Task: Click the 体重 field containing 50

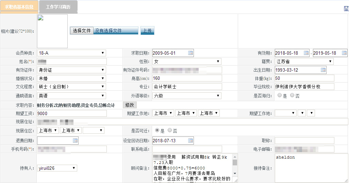Action: (304, 78)
